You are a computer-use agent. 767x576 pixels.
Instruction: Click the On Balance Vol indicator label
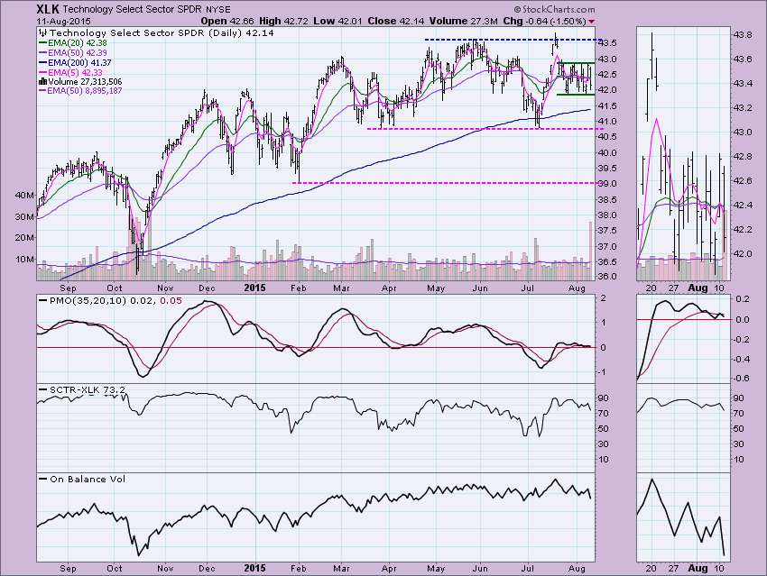point(88,480)
